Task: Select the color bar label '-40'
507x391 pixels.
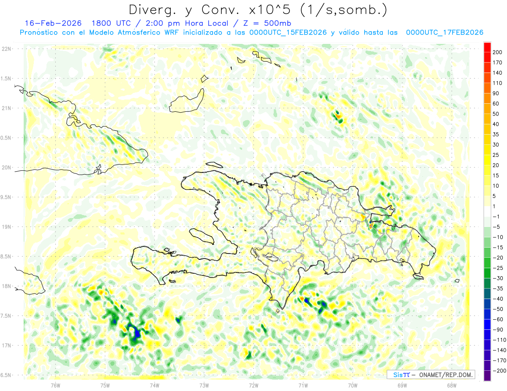Action: [498, 299]
